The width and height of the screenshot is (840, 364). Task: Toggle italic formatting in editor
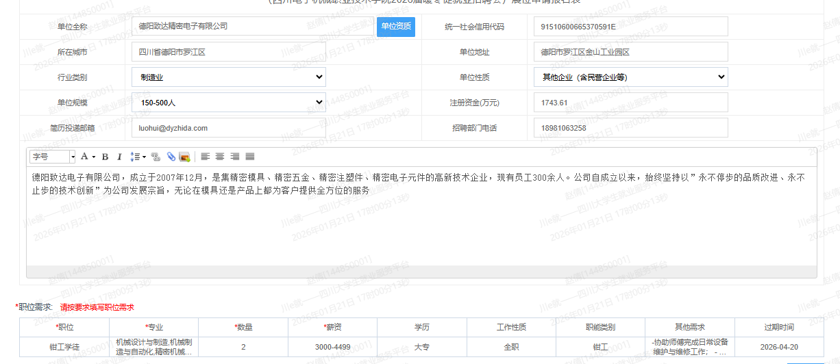(119, 157)
